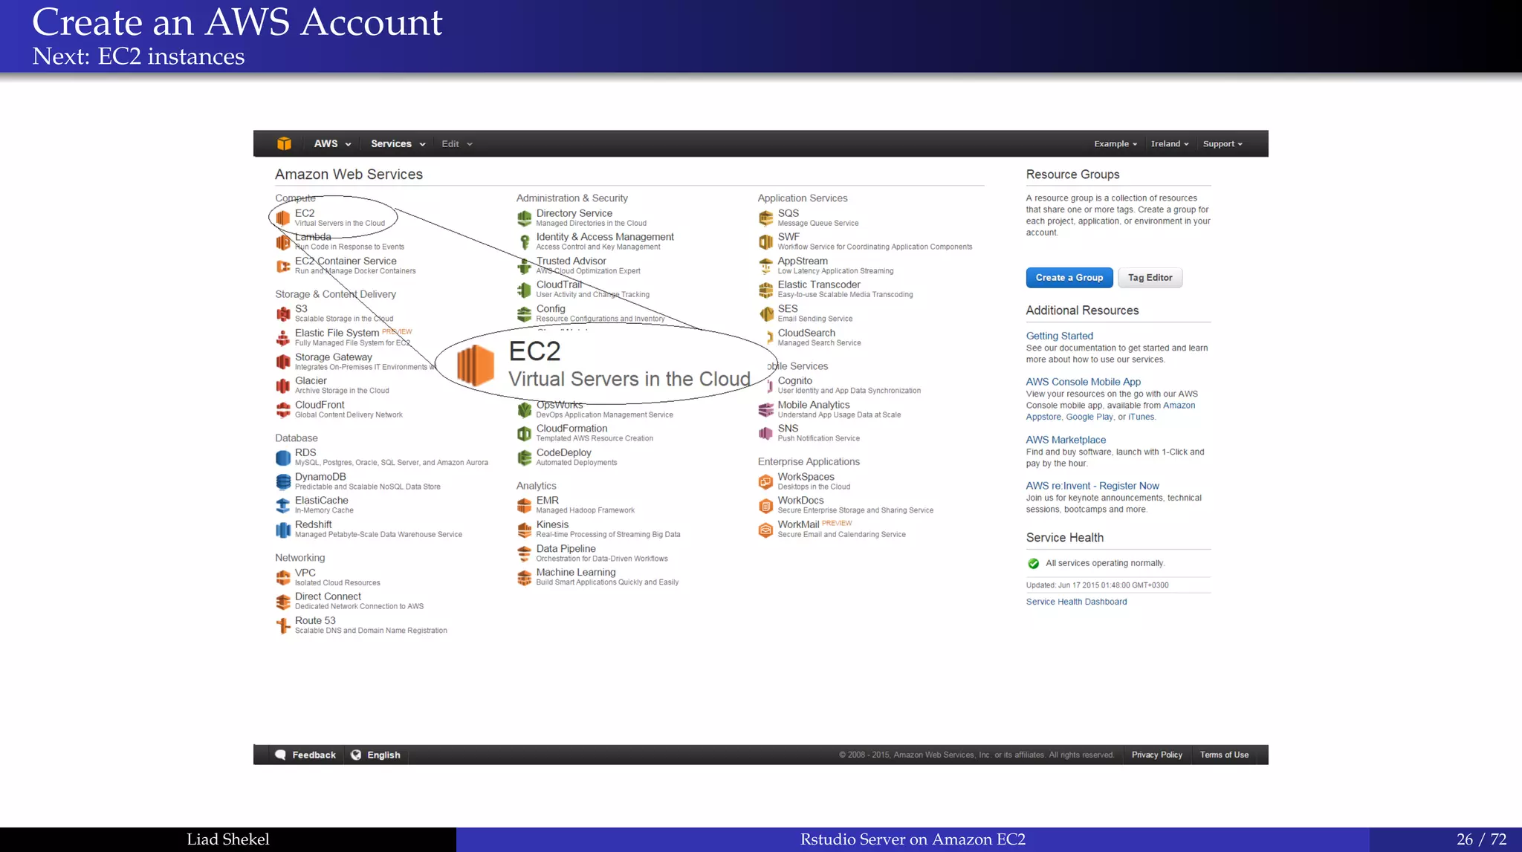This screenshot has width=1522, height=852.
Task: Click the Data Pipeline icon
Action: 525,553
